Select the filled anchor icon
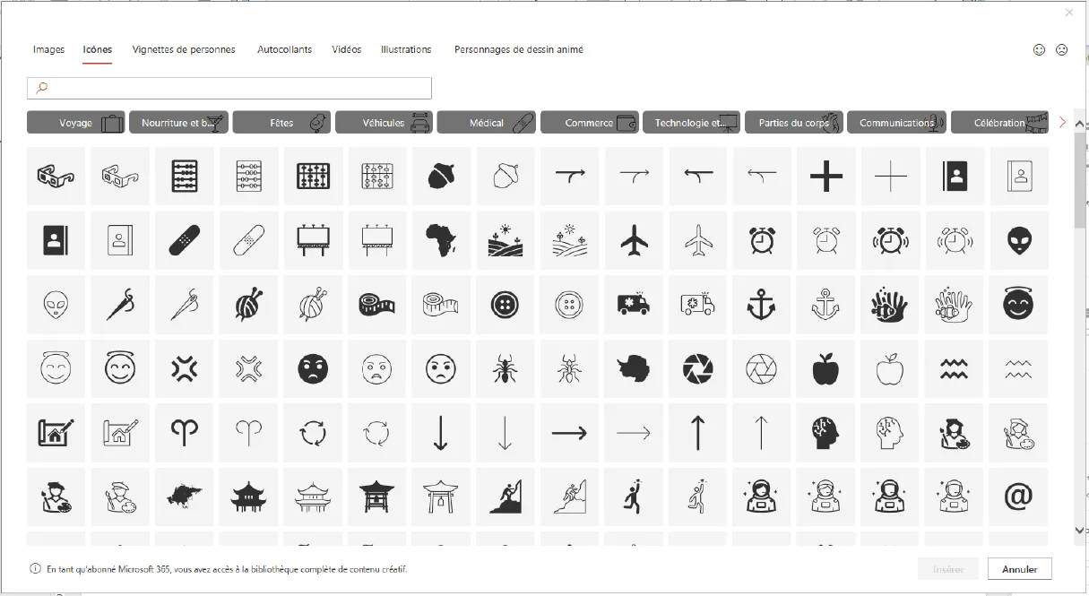The height and width of the screenshot is (596, 1089). tap(761, 305)
